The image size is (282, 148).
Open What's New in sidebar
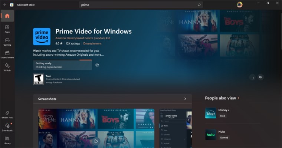pyautogui.click(x=7, y=115)
